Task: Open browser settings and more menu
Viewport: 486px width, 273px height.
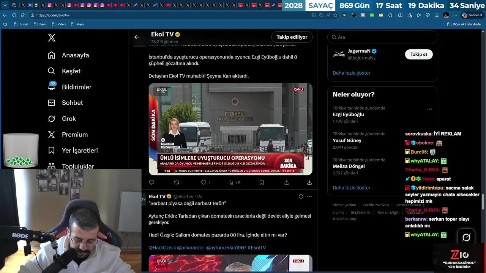Action: [455, 15]
